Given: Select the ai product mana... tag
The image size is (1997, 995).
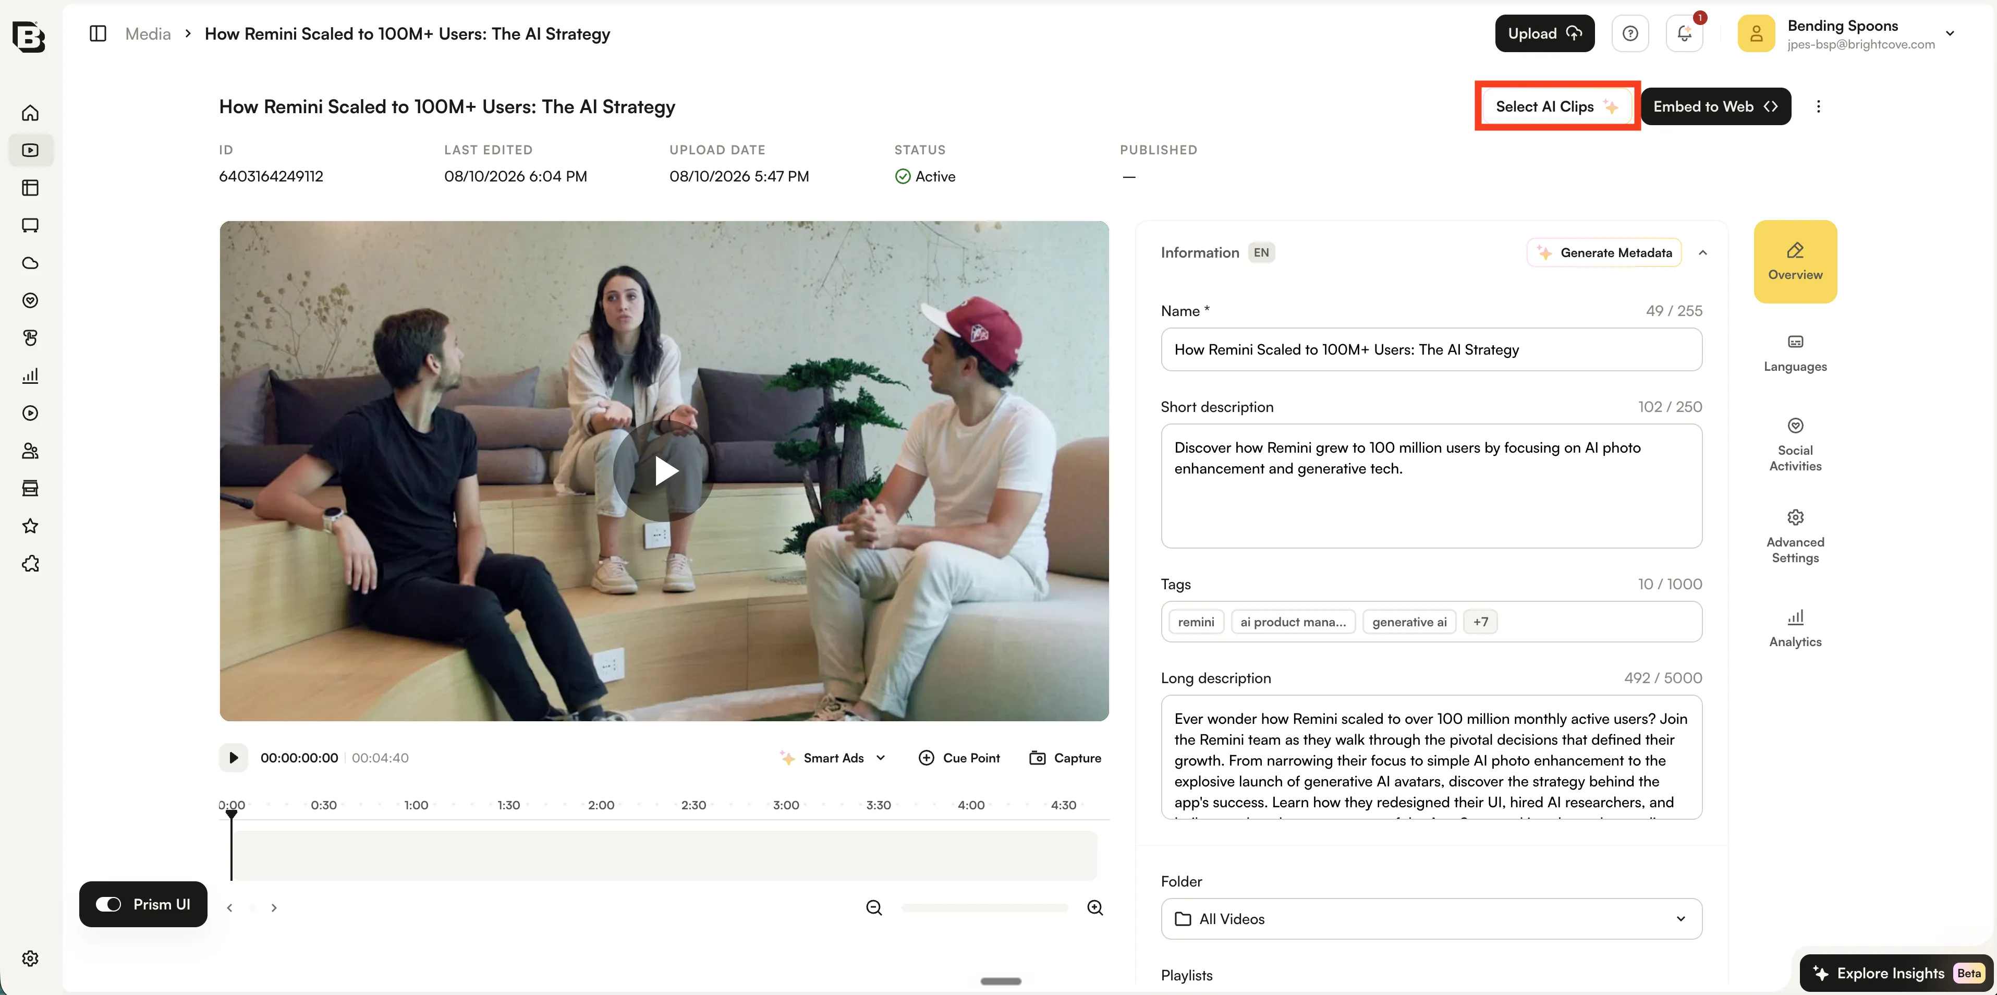Looking at the screenshot, I should [1293, 622].
